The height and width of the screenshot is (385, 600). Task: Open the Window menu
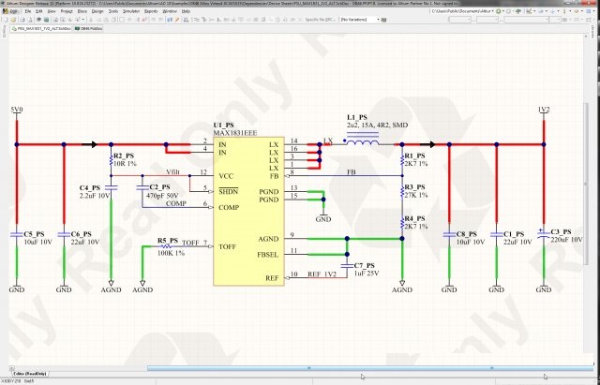[170, 11]
